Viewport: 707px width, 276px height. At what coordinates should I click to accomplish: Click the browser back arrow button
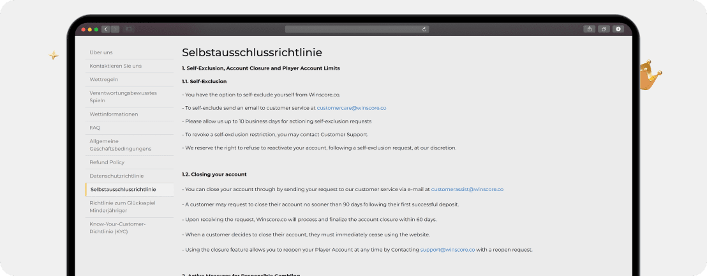[x=105, y=29]
